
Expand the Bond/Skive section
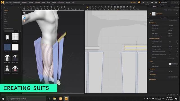(149, 69)
